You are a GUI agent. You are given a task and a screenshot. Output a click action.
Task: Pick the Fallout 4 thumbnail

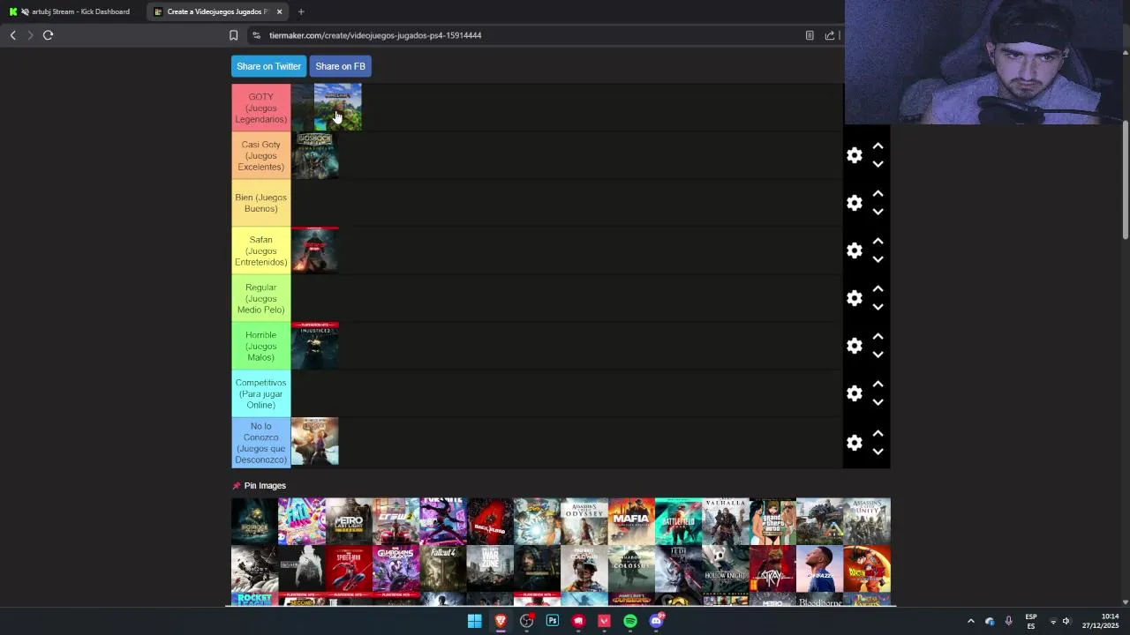(443, 569)
